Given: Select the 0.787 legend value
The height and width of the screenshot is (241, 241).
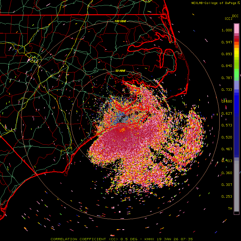Looking at the screenshot, I should pyautogui.click(x=227, y=78).
